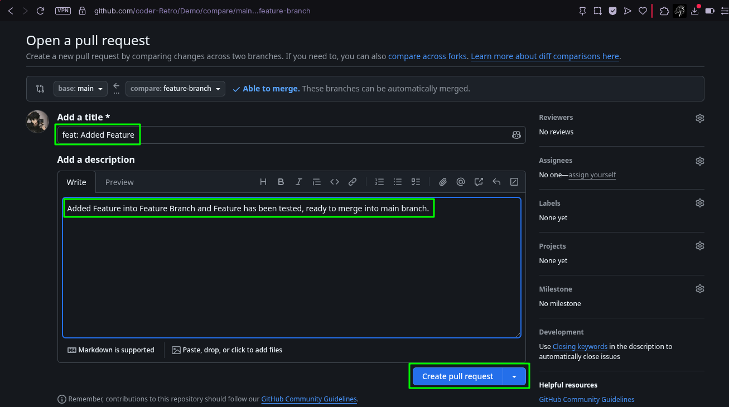This screenshot has height=407, width=729.
Task: Click the browser battery saver icon
Action: 709,11
